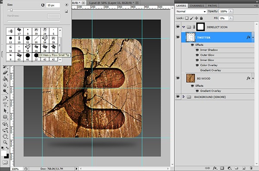Click the background color swatch
Viewport: 259px width, 171px height.
(7, 156)
